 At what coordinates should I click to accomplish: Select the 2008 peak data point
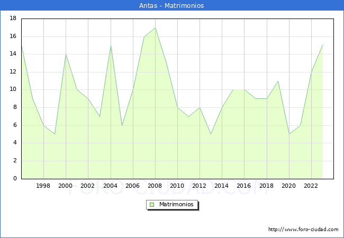point(155,28)
